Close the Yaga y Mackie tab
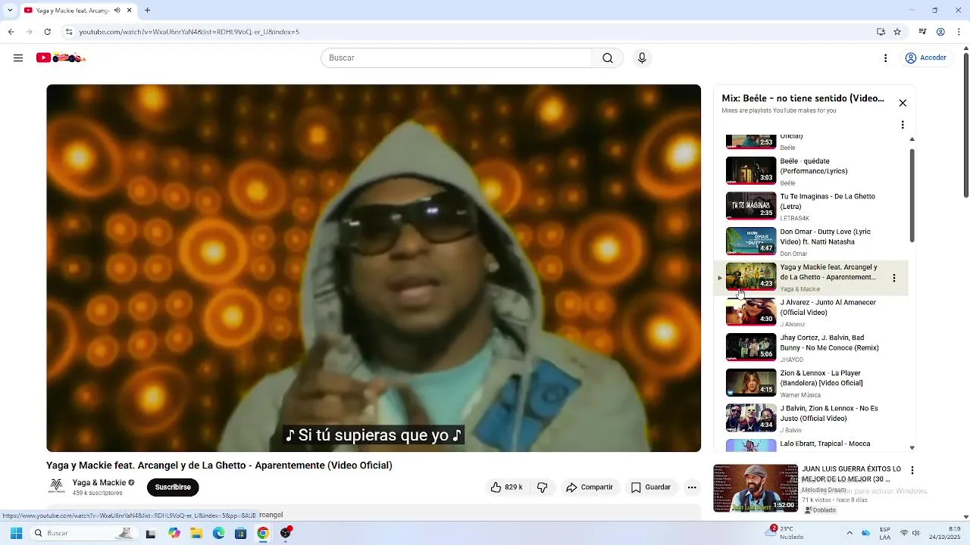This screenshot has width=970, height=545. point(130,11)
